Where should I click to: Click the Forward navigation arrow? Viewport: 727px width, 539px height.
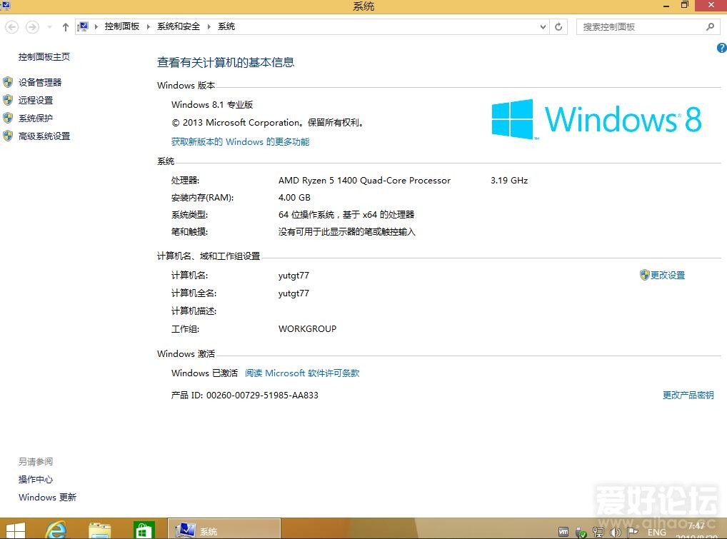[x=32, y=27]
